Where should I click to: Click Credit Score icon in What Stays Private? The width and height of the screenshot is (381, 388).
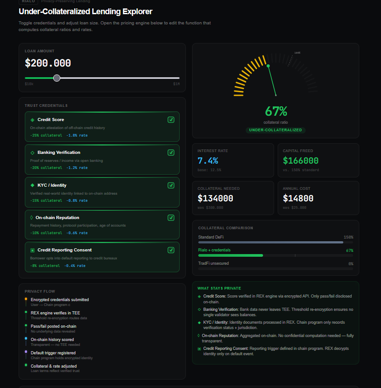199,297
